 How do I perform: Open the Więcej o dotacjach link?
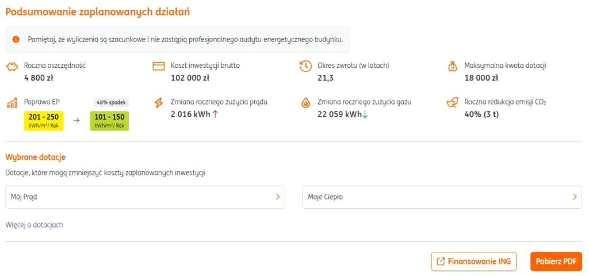pos(34,225)
